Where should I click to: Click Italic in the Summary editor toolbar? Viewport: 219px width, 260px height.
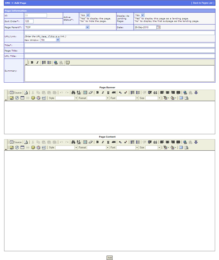click(x=37, y=63)
